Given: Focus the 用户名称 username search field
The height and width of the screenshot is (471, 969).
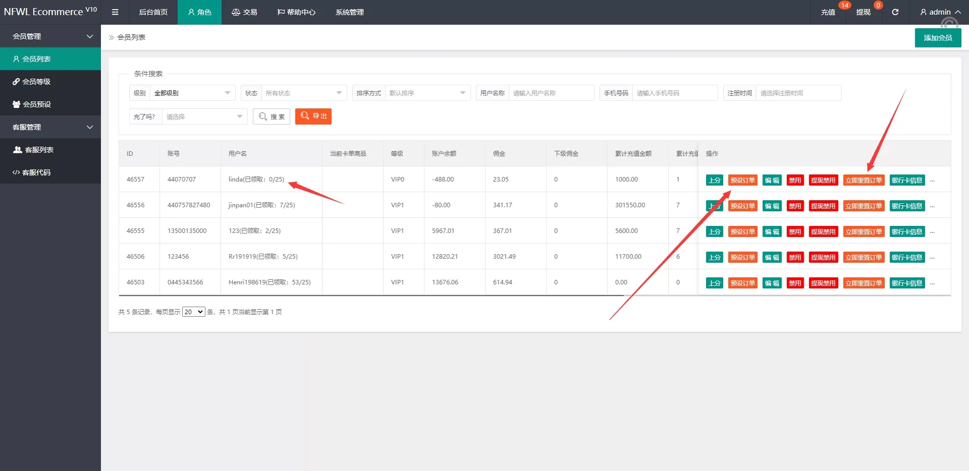Looking at the screenshot, I should pos(551,93).
